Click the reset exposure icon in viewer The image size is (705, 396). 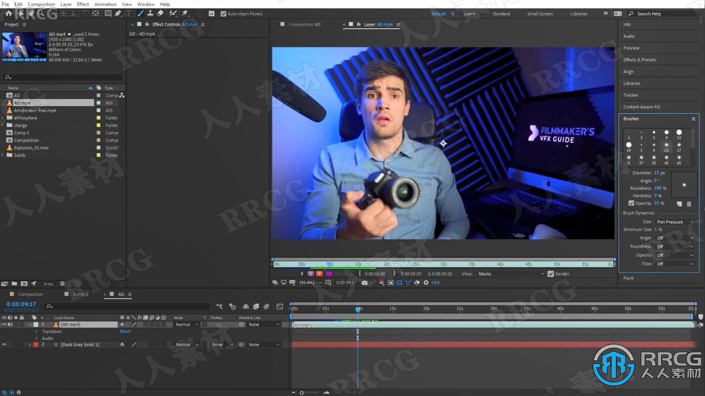[x=426, y=283]
